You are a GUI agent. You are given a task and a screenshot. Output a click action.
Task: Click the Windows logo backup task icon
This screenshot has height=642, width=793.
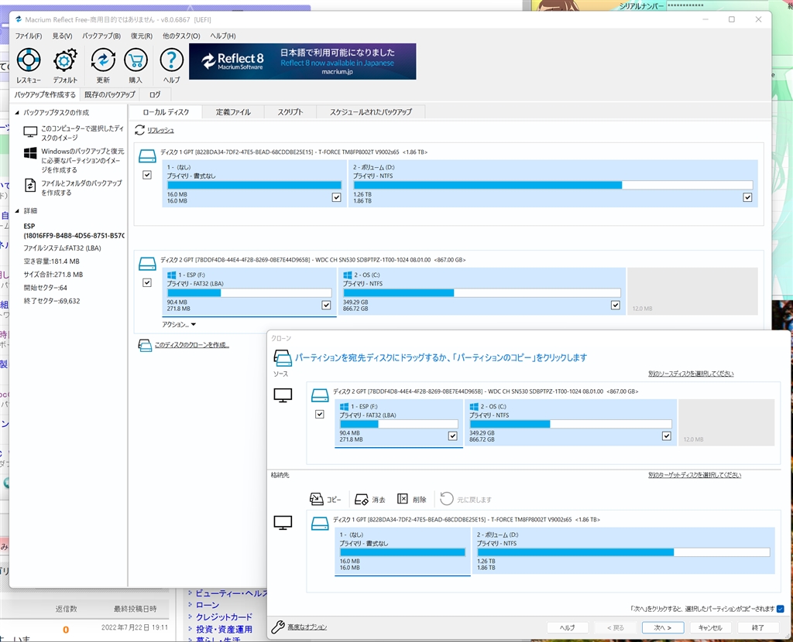pyautogui.click(x=30, y=153)
